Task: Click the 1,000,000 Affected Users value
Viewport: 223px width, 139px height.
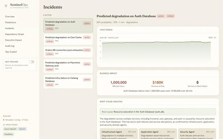Action: pyautogui.click(x=118, y=82)
